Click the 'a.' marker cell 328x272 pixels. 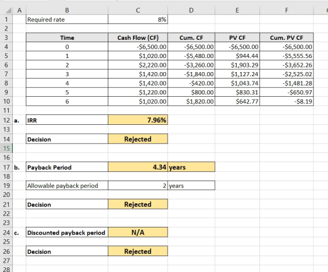pyautogui.click(x=19, y=120)
